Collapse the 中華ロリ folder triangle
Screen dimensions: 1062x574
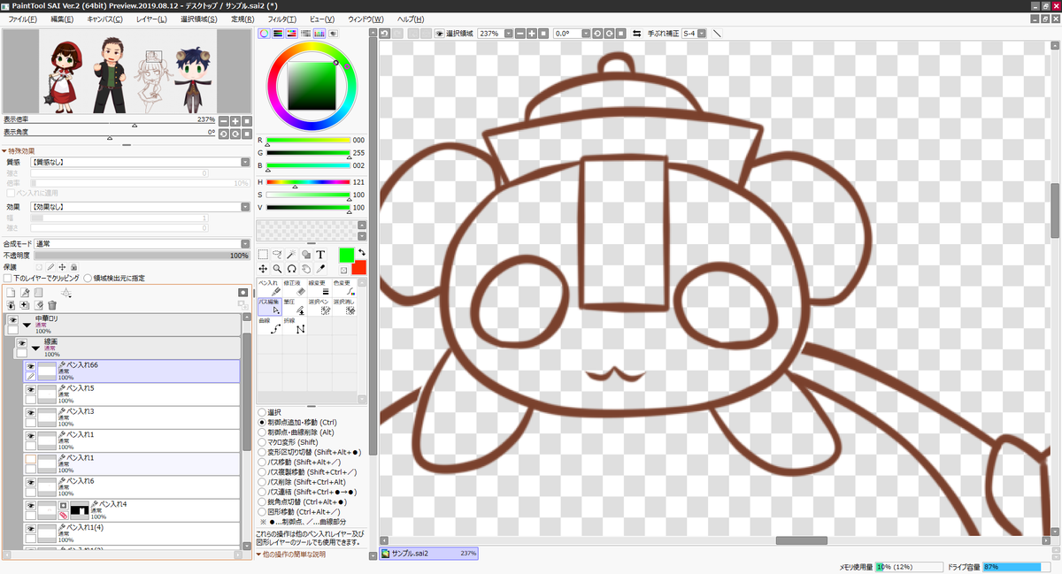pos(27,325)
